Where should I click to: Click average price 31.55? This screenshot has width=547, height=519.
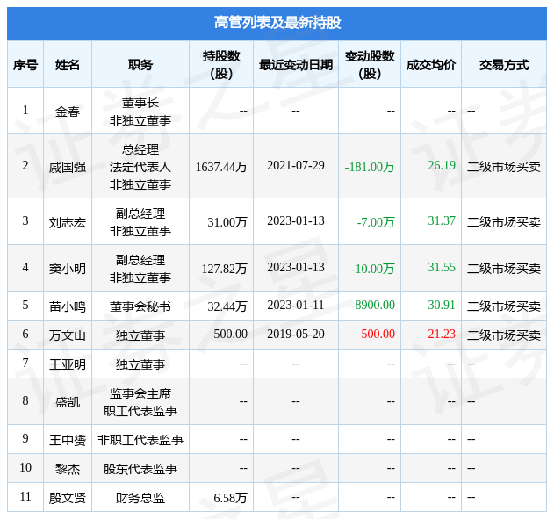442,267
